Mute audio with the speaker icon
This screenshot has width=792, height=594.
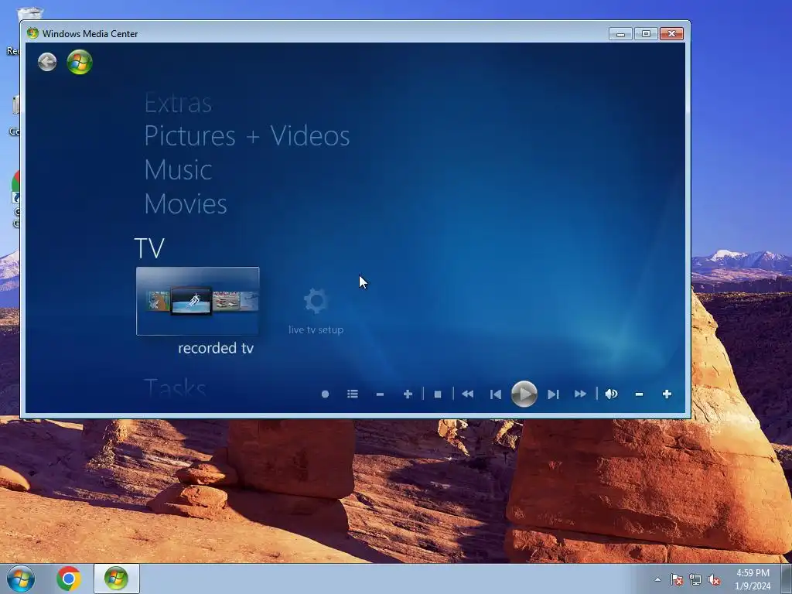(611, 394)
